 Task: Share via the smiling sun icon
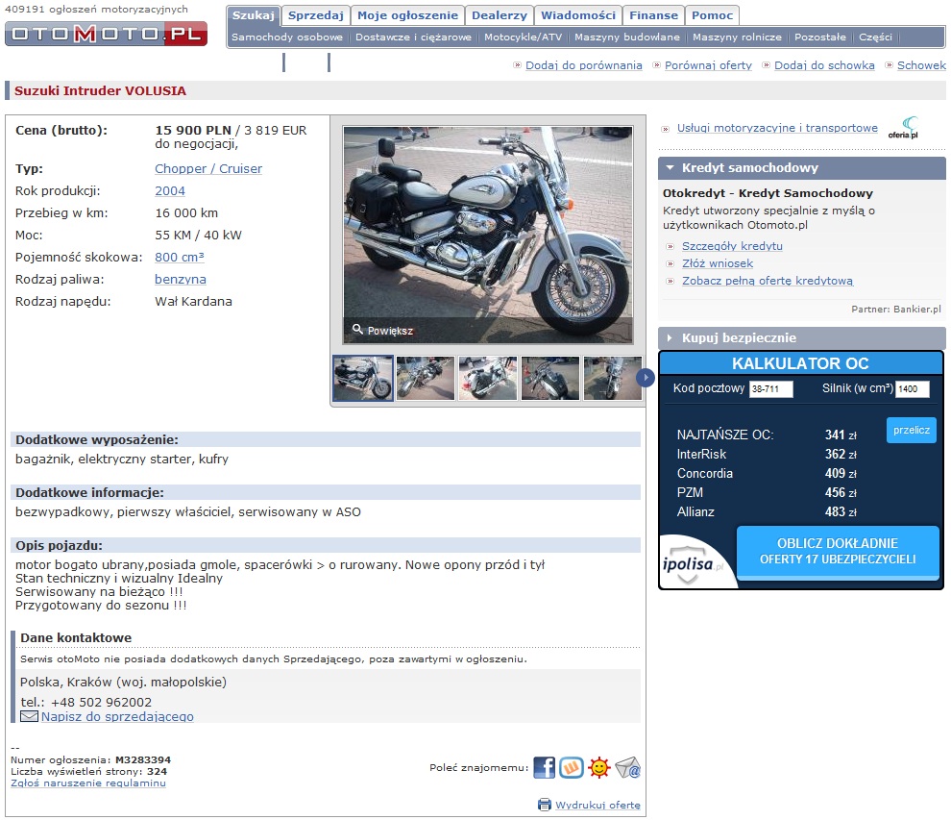tap(599, 767)
